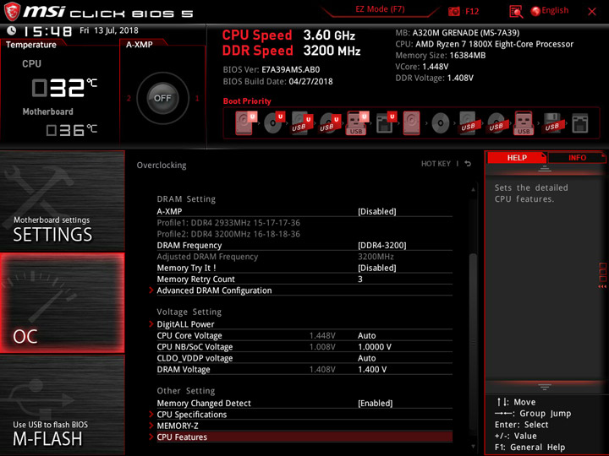Viewport: 609px width, 456px height.
Task: Select the UEFI USB CD/DVD boot icon
Action: (x=330, y=123)
